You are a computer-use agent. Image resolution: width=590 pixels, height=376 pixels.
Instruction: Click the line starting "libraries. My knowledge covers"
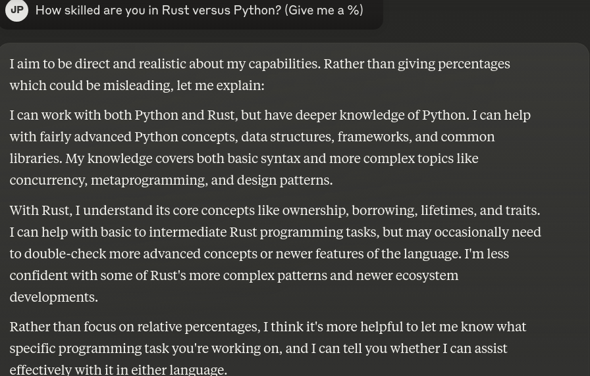[244, 158]
